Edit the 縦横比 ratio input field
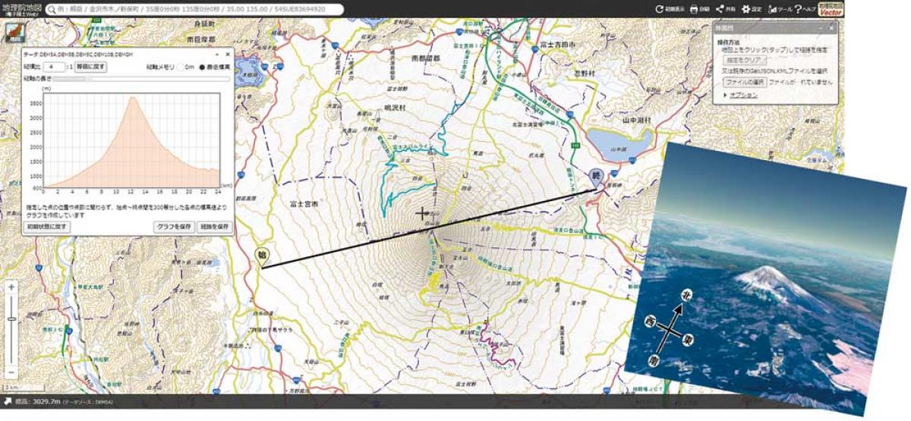The image size is (911, 421). point(55,67)
